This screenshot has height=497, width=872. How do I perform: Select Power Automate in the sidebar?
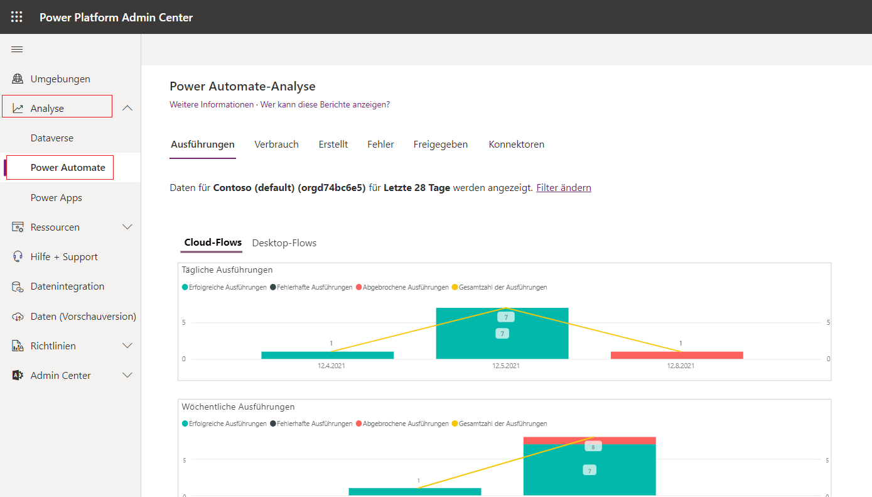coord(68,168)
